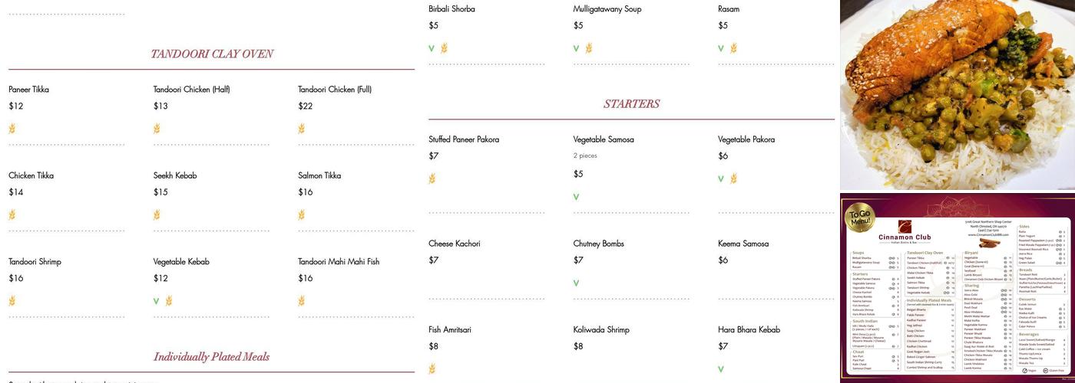Click the vegan V icon under Birbali Shorba
The image size is (1075, 383).
[x=432, y=48]
